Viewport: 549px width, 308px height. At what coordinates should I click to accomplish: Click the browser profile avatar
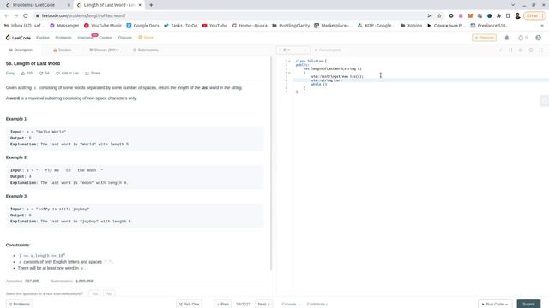pos(517,15)
